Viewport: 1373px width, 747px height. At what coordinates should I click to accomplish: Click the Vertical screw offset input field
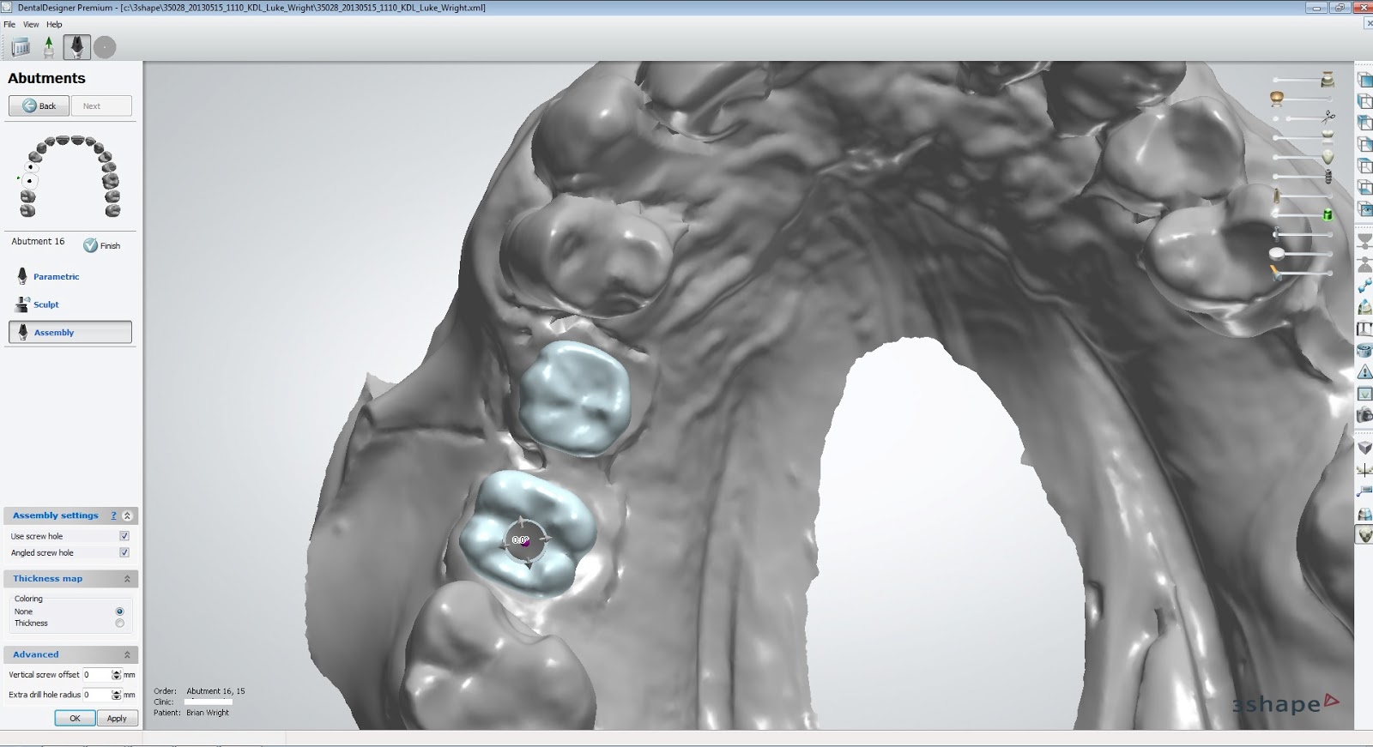[x=96, y=675]
